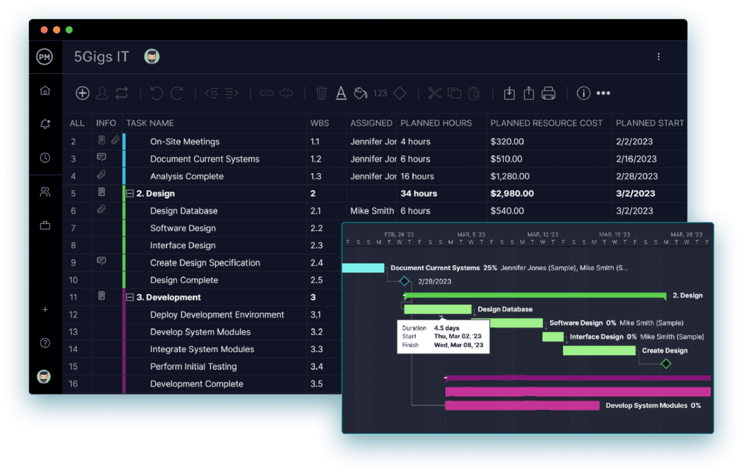742x471 pixels.
Task: View project info via the info icon
Action: point(583,93)
